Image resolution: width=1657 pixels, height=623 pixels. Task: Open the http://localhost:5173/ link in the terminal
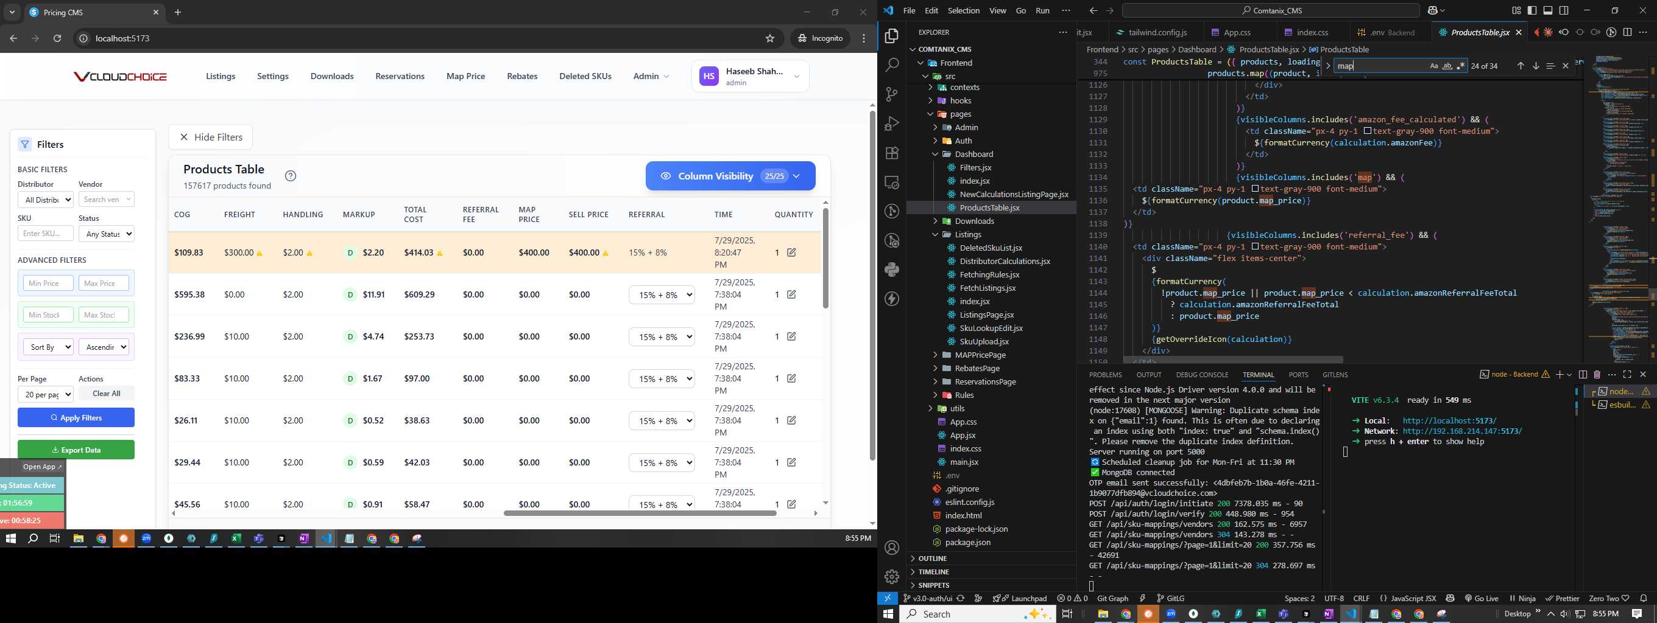pos(1449,420)
